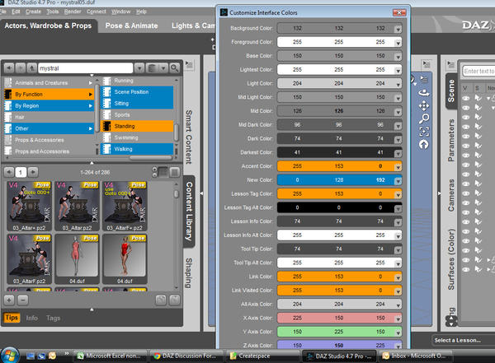The height and width of the screenshot is (363, 495).
Task: Click the previous page arrow next to page 1
Action: coord(9,172)
